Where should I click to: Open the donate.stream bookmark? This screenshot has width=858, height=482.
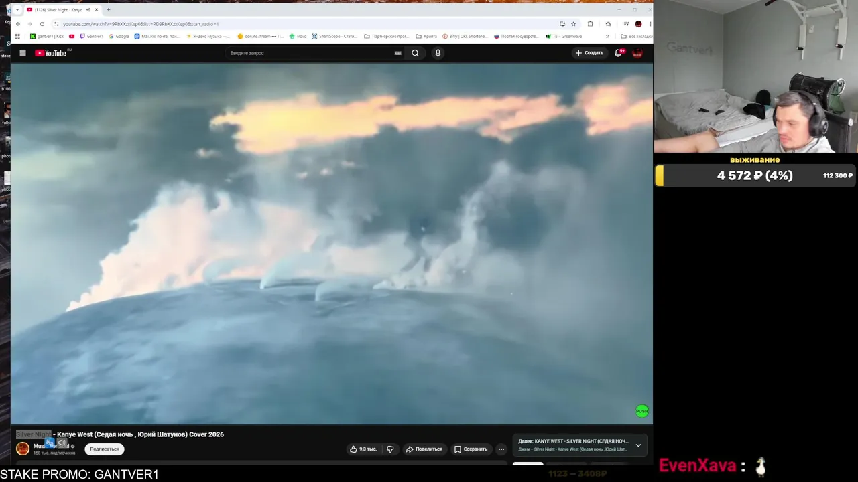[261, 37]
